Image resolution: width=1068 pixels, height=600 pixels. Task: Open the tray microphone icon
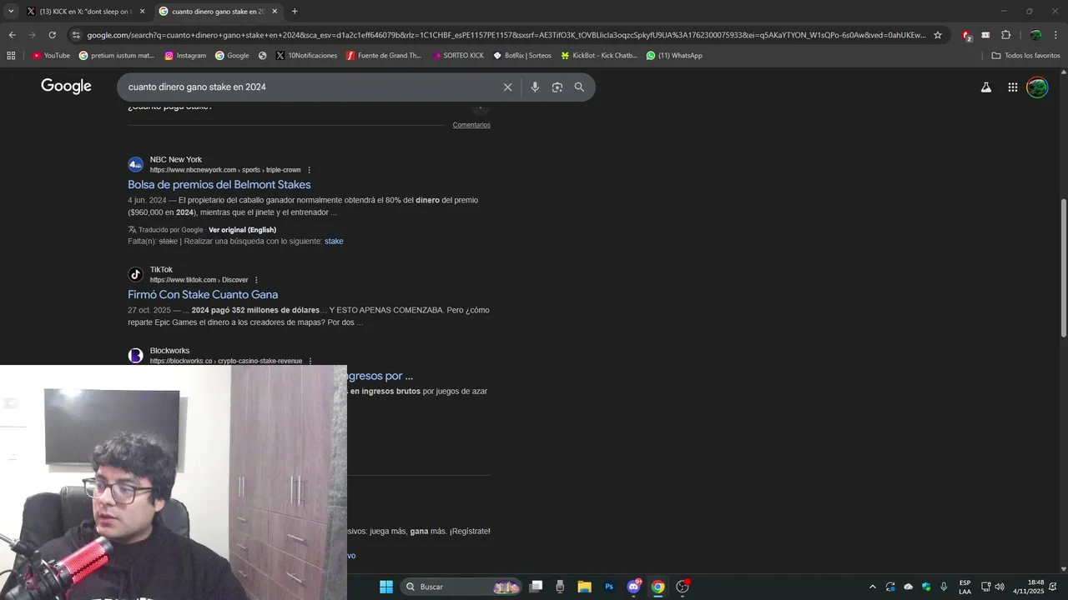tap(944, 587)
